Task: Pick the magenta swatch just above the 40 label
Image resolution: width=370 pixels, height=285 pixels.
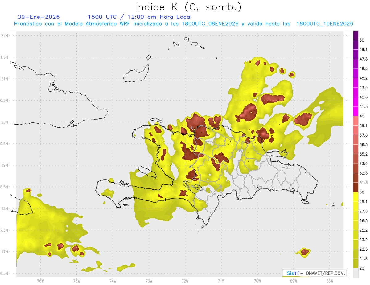Action: [x=356, y=111]
